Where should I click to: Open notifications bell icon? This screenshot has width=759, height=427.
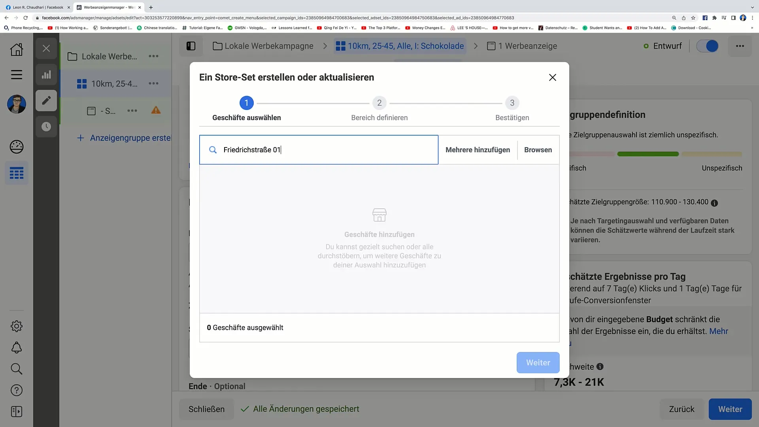pos(17,348)
